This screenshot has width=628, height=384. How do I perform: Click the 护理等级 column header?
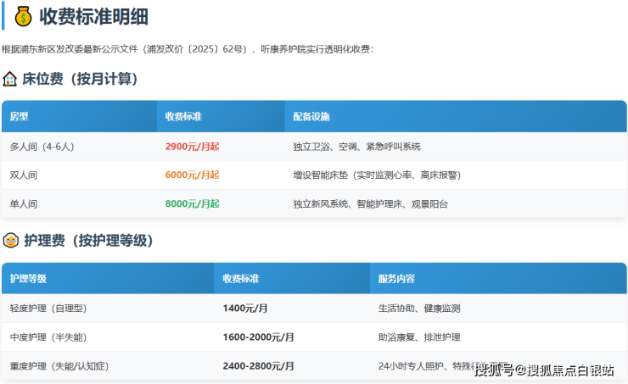pyautogui.click(x=28, y=278)
